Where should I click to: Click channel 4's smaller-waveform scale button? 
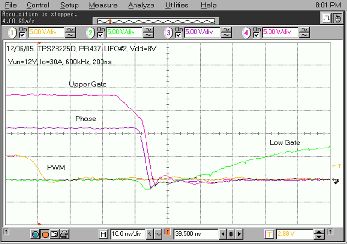click(x=304, y=35)
